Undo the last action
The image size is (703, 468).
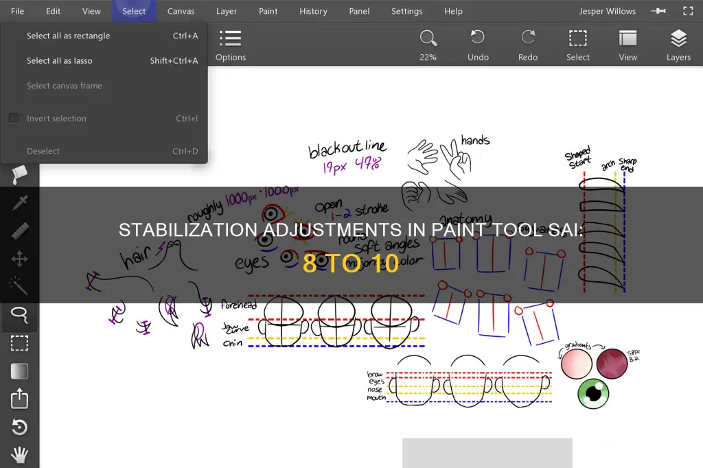click(478, 45)
